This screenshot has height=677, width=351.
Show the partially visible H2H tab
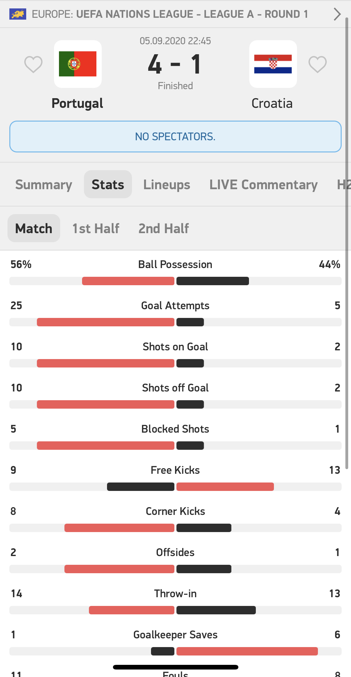click(343, 185)
